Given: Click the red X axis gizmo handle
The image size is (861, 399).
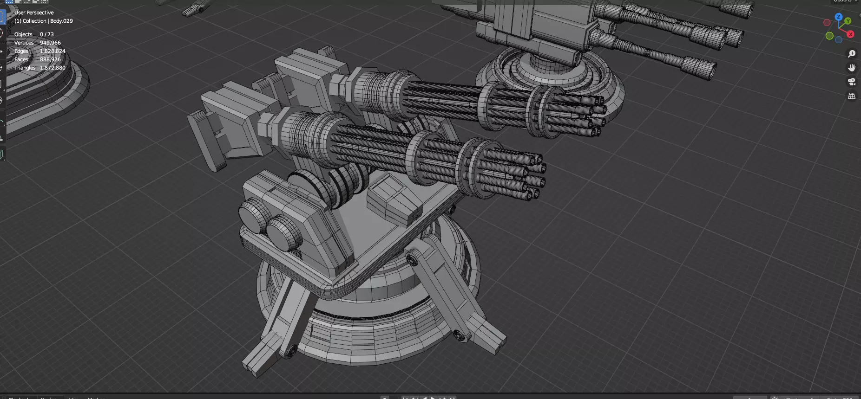Looking at the screenshot, I should (x=850, y=34).
